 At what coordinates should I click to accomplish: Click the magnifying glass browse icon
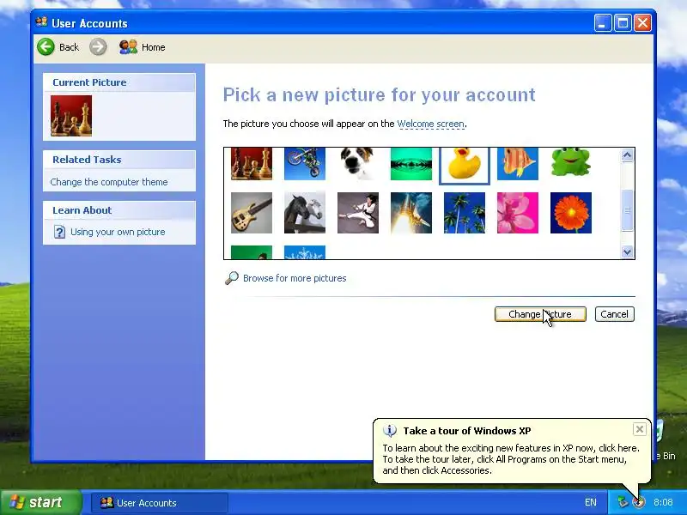[232, 278]
